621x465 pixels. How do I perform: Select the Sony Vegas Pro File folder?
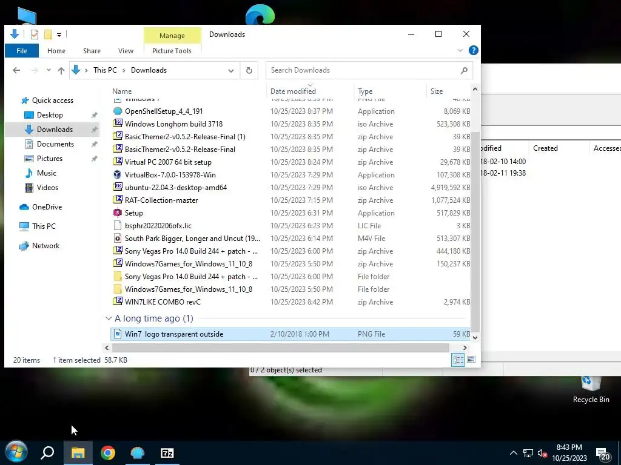pos(290,276)
